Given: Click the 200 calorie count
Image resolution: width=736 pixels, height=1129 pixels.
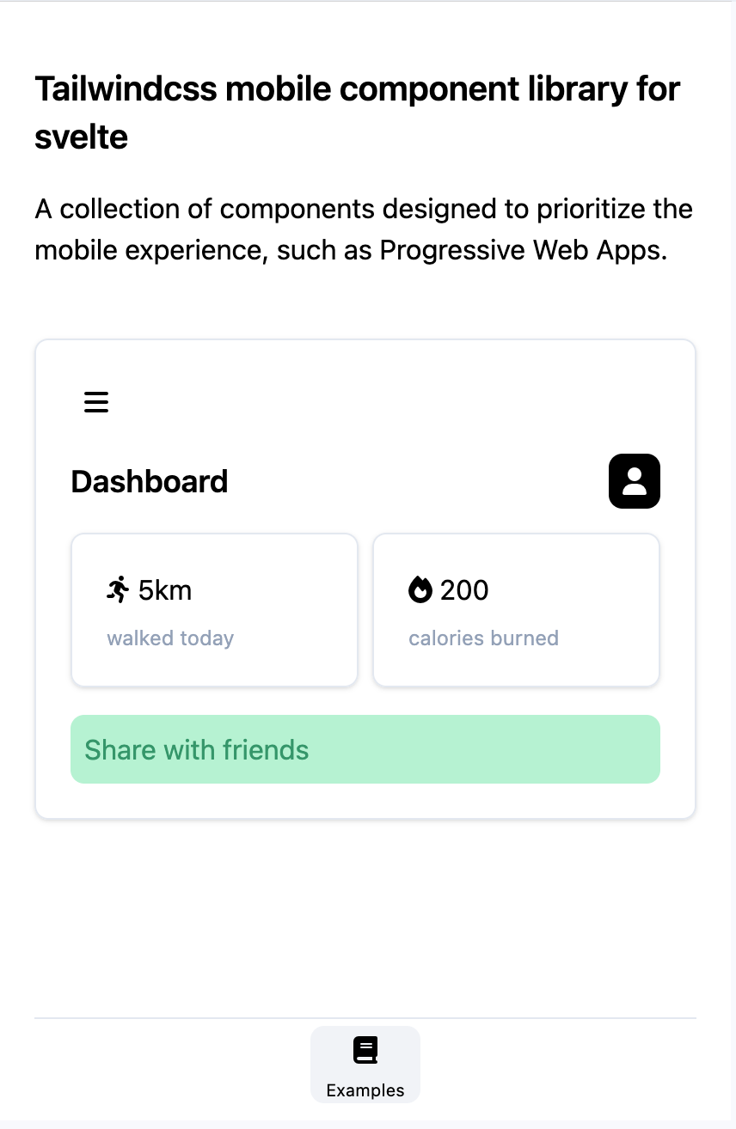Looking at the screenshot, I should point(464,590).
